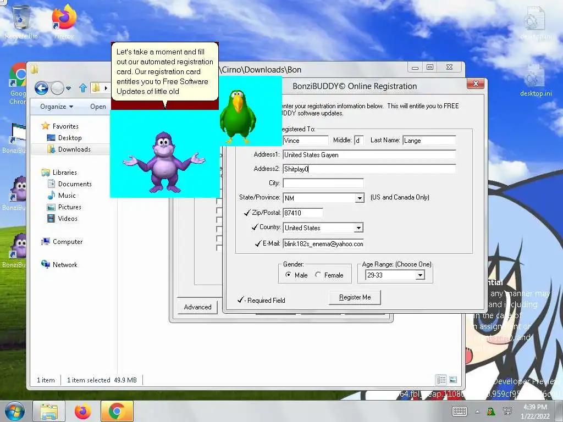Click the Middle initial field
Image resolution: width=563 pixels, height=422 pixels.
coord(358,140)
